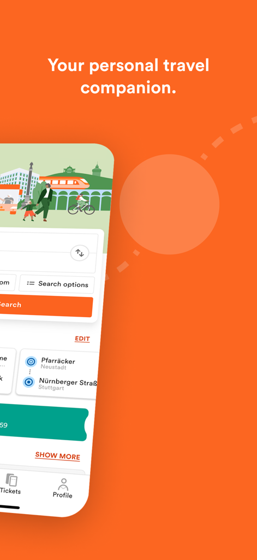This screenshot has width=257, height=560.
Task: Click the EDIT link for favorites
Action: (82, 339)
